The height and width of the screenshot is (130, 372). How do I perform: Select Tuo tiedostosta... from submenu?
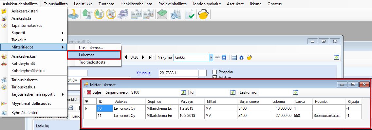coord(94,62)
